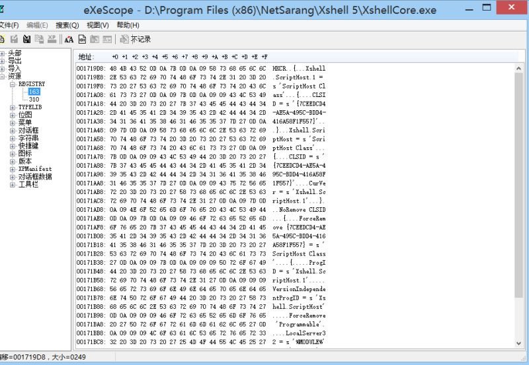529x365 pixels.
Task: Collapse the REGISTRY tree node
Action: 13,84
